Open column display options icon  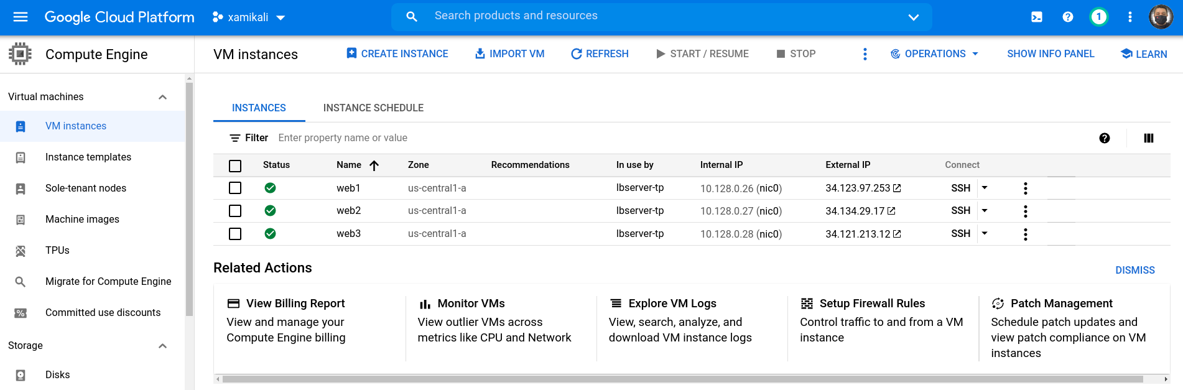[1149, 138]
